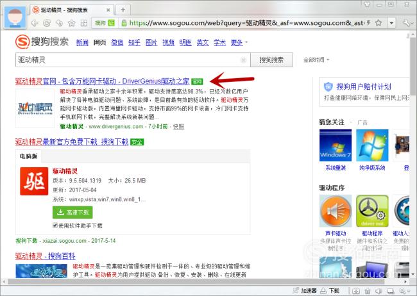Click the browser back arrow icon
The height and width of the screenshot is (296, 417).
(35, 23)
